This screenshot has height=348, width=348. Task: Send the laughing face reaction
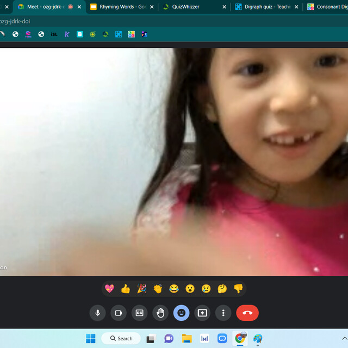point(174,289)
